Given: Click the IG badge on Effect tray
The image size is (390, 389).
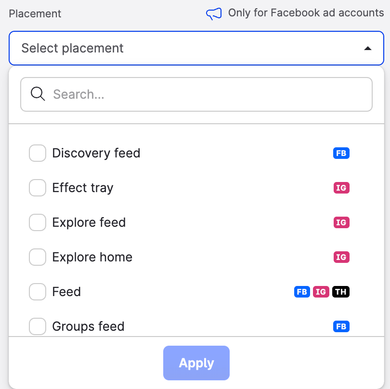Looking at the screenshot, I should click(341, 188).
